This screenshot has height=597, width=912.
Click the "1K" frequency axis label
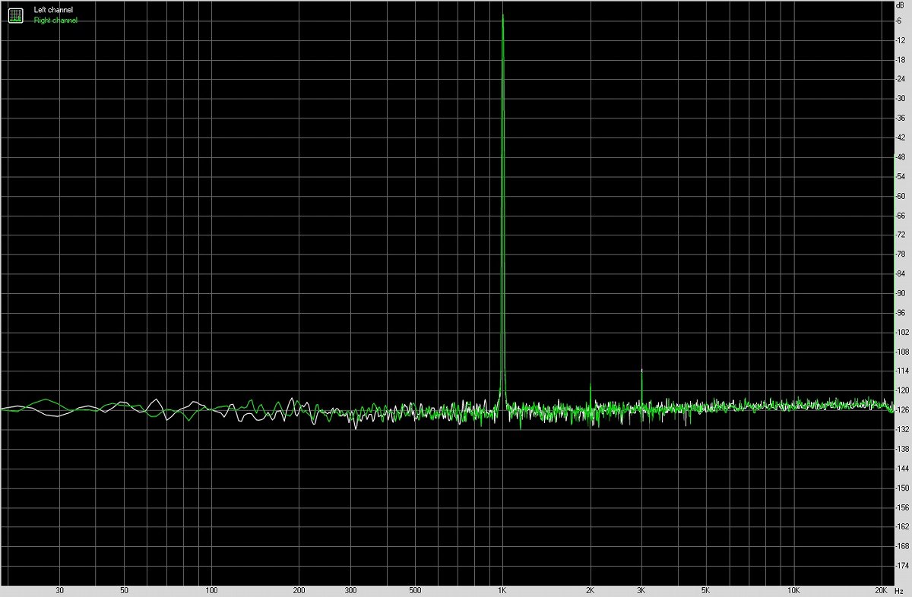click(x=502, y=591)
